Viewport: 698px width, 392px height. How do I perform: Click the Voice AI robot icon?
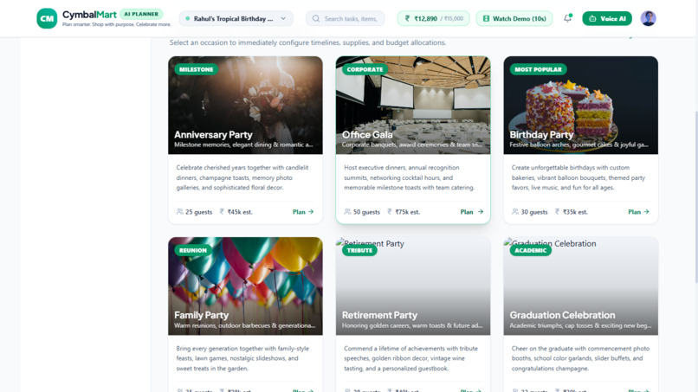592,19
